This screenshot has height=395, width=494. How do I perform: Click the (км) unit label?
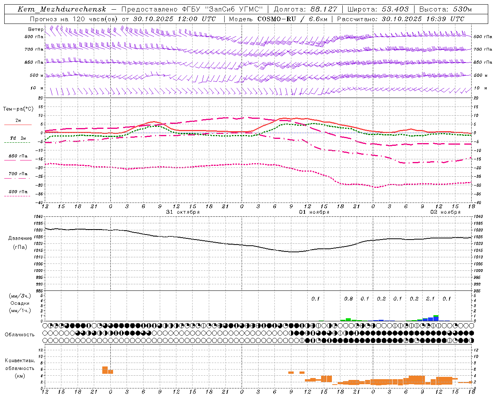click(x=20, y=376)
